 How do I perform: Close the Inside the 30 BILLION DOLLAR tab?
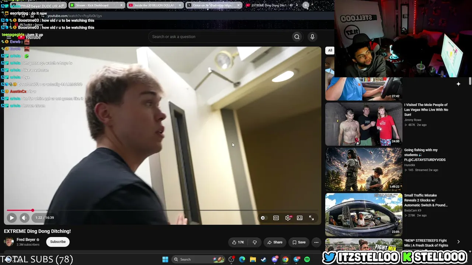(180, 6)
